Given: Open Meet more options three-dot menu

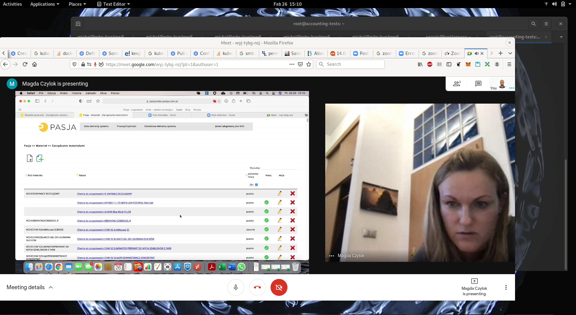Looking at the screenshot, I should pos(506,287).
